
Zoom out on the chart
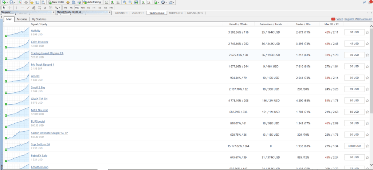[130, 2]
